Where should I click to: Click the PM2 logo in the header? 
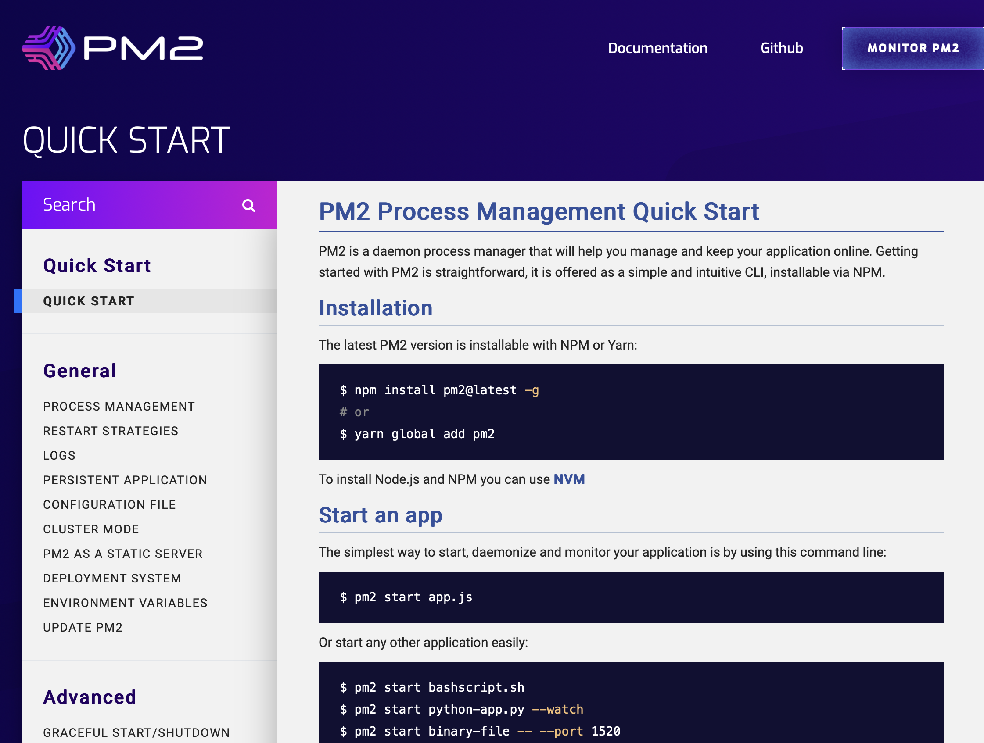pyautogui.click(x=113, y=48)
